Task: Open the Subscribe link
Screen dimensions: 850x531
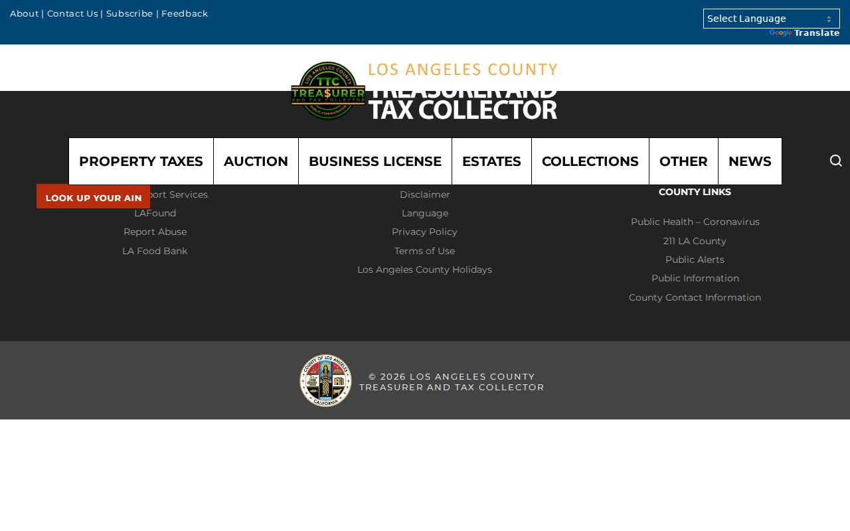Action: pyautogui.click(x=129, y=13)
